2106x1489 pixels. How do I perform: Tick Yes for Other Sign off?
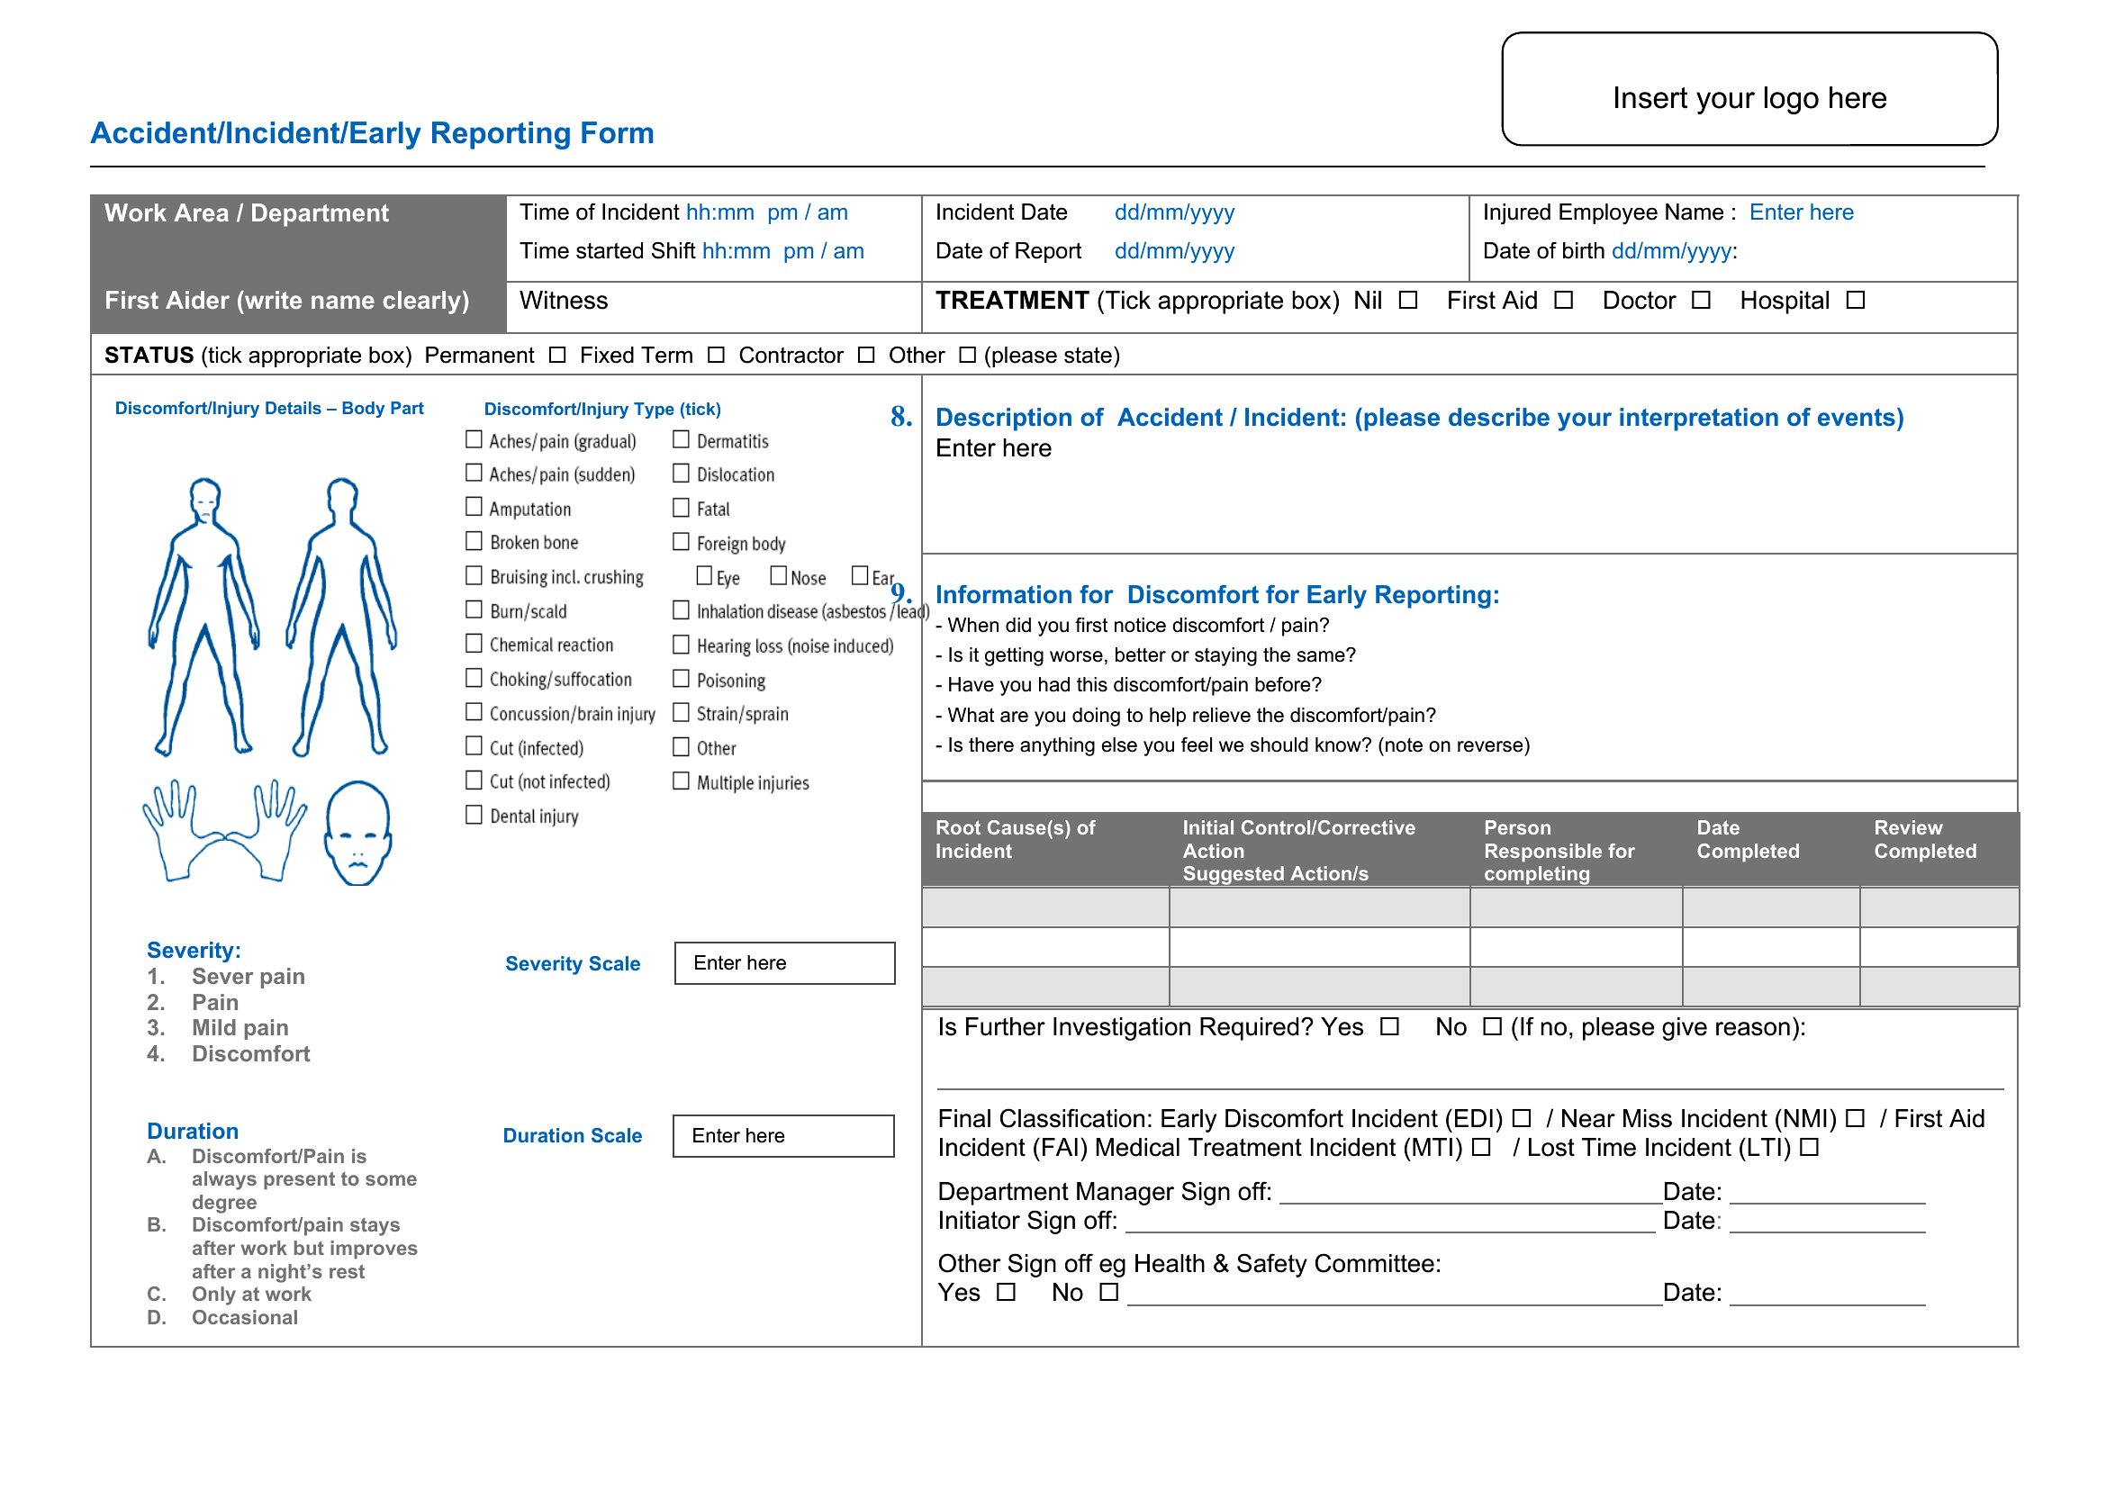pyautogui.click(x=1008, y=1293)
